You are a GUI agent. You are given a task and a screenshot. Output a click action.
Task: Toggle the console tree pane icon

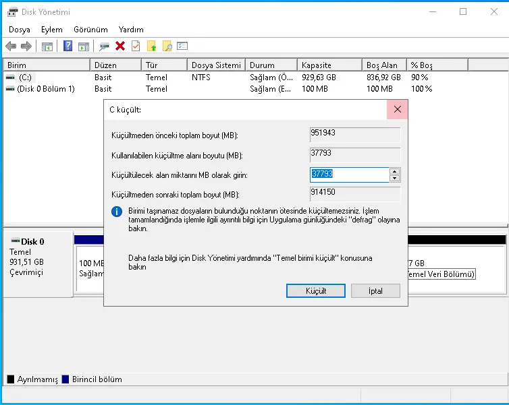(47, 46)
